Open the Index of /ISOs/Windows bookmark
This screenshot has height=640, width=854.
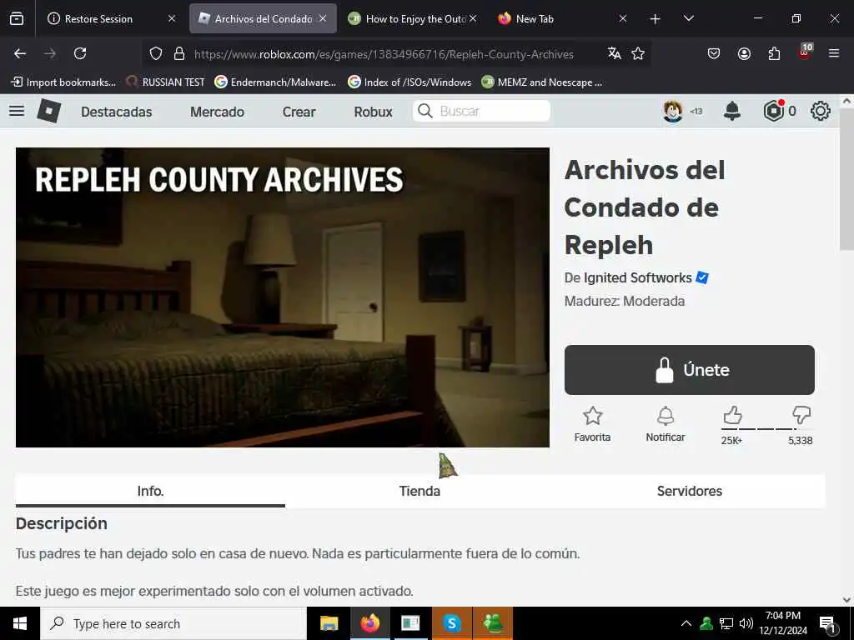[410, 82]
